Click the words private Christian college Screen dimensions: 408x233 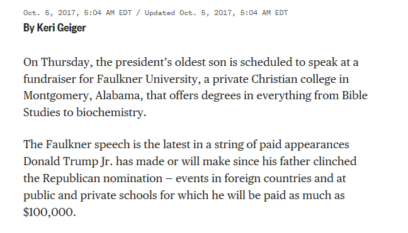click(x=275, y=79)
